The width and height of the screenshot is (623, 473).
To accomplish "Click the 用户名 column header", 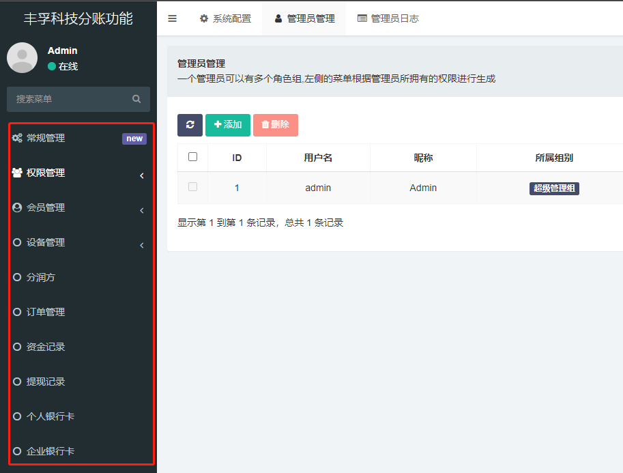I will (318, 158).
